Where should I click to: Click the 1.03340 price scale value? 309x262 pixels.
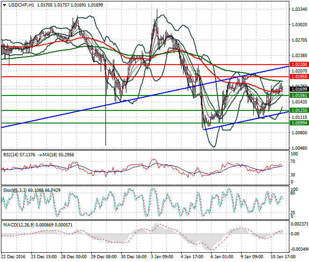pos(300,9)
